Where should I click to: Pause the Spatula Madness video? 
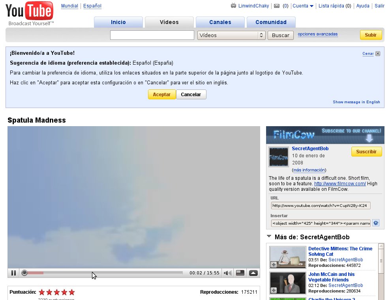coord(14,273)
